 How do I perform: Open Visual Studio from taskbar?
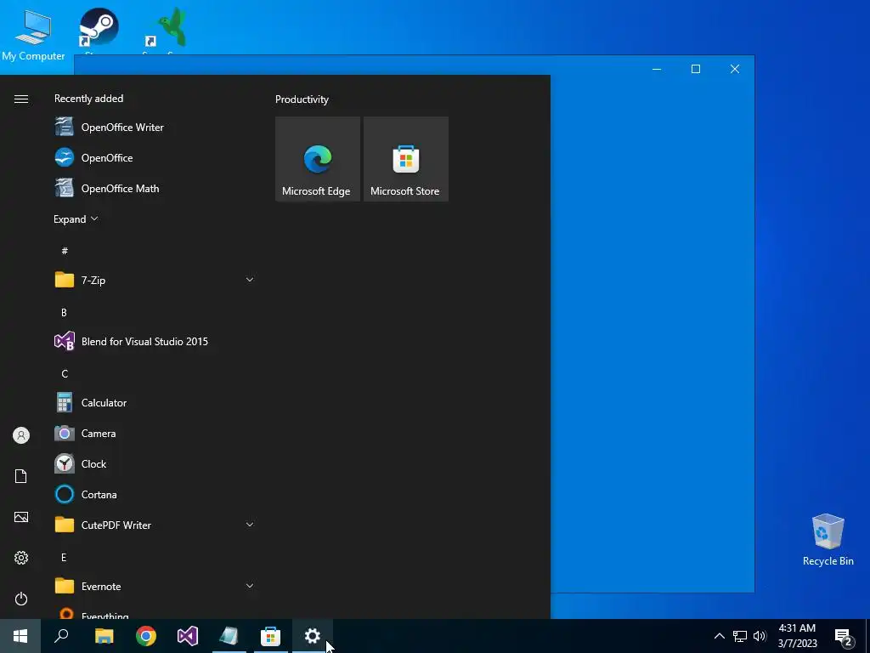(x=188, y=636)
